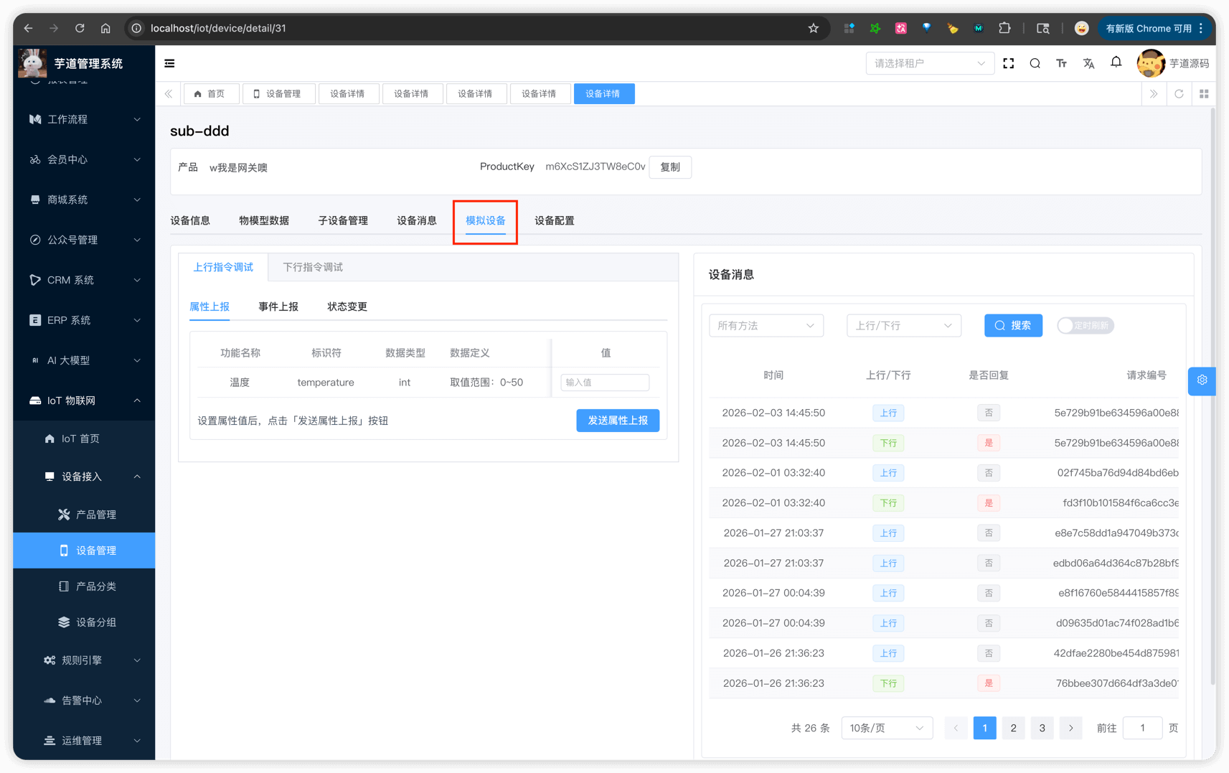Collapse sidebar with the hamburger menu icon
This screenshot has width=1229, height=773.
coord(169,63)
